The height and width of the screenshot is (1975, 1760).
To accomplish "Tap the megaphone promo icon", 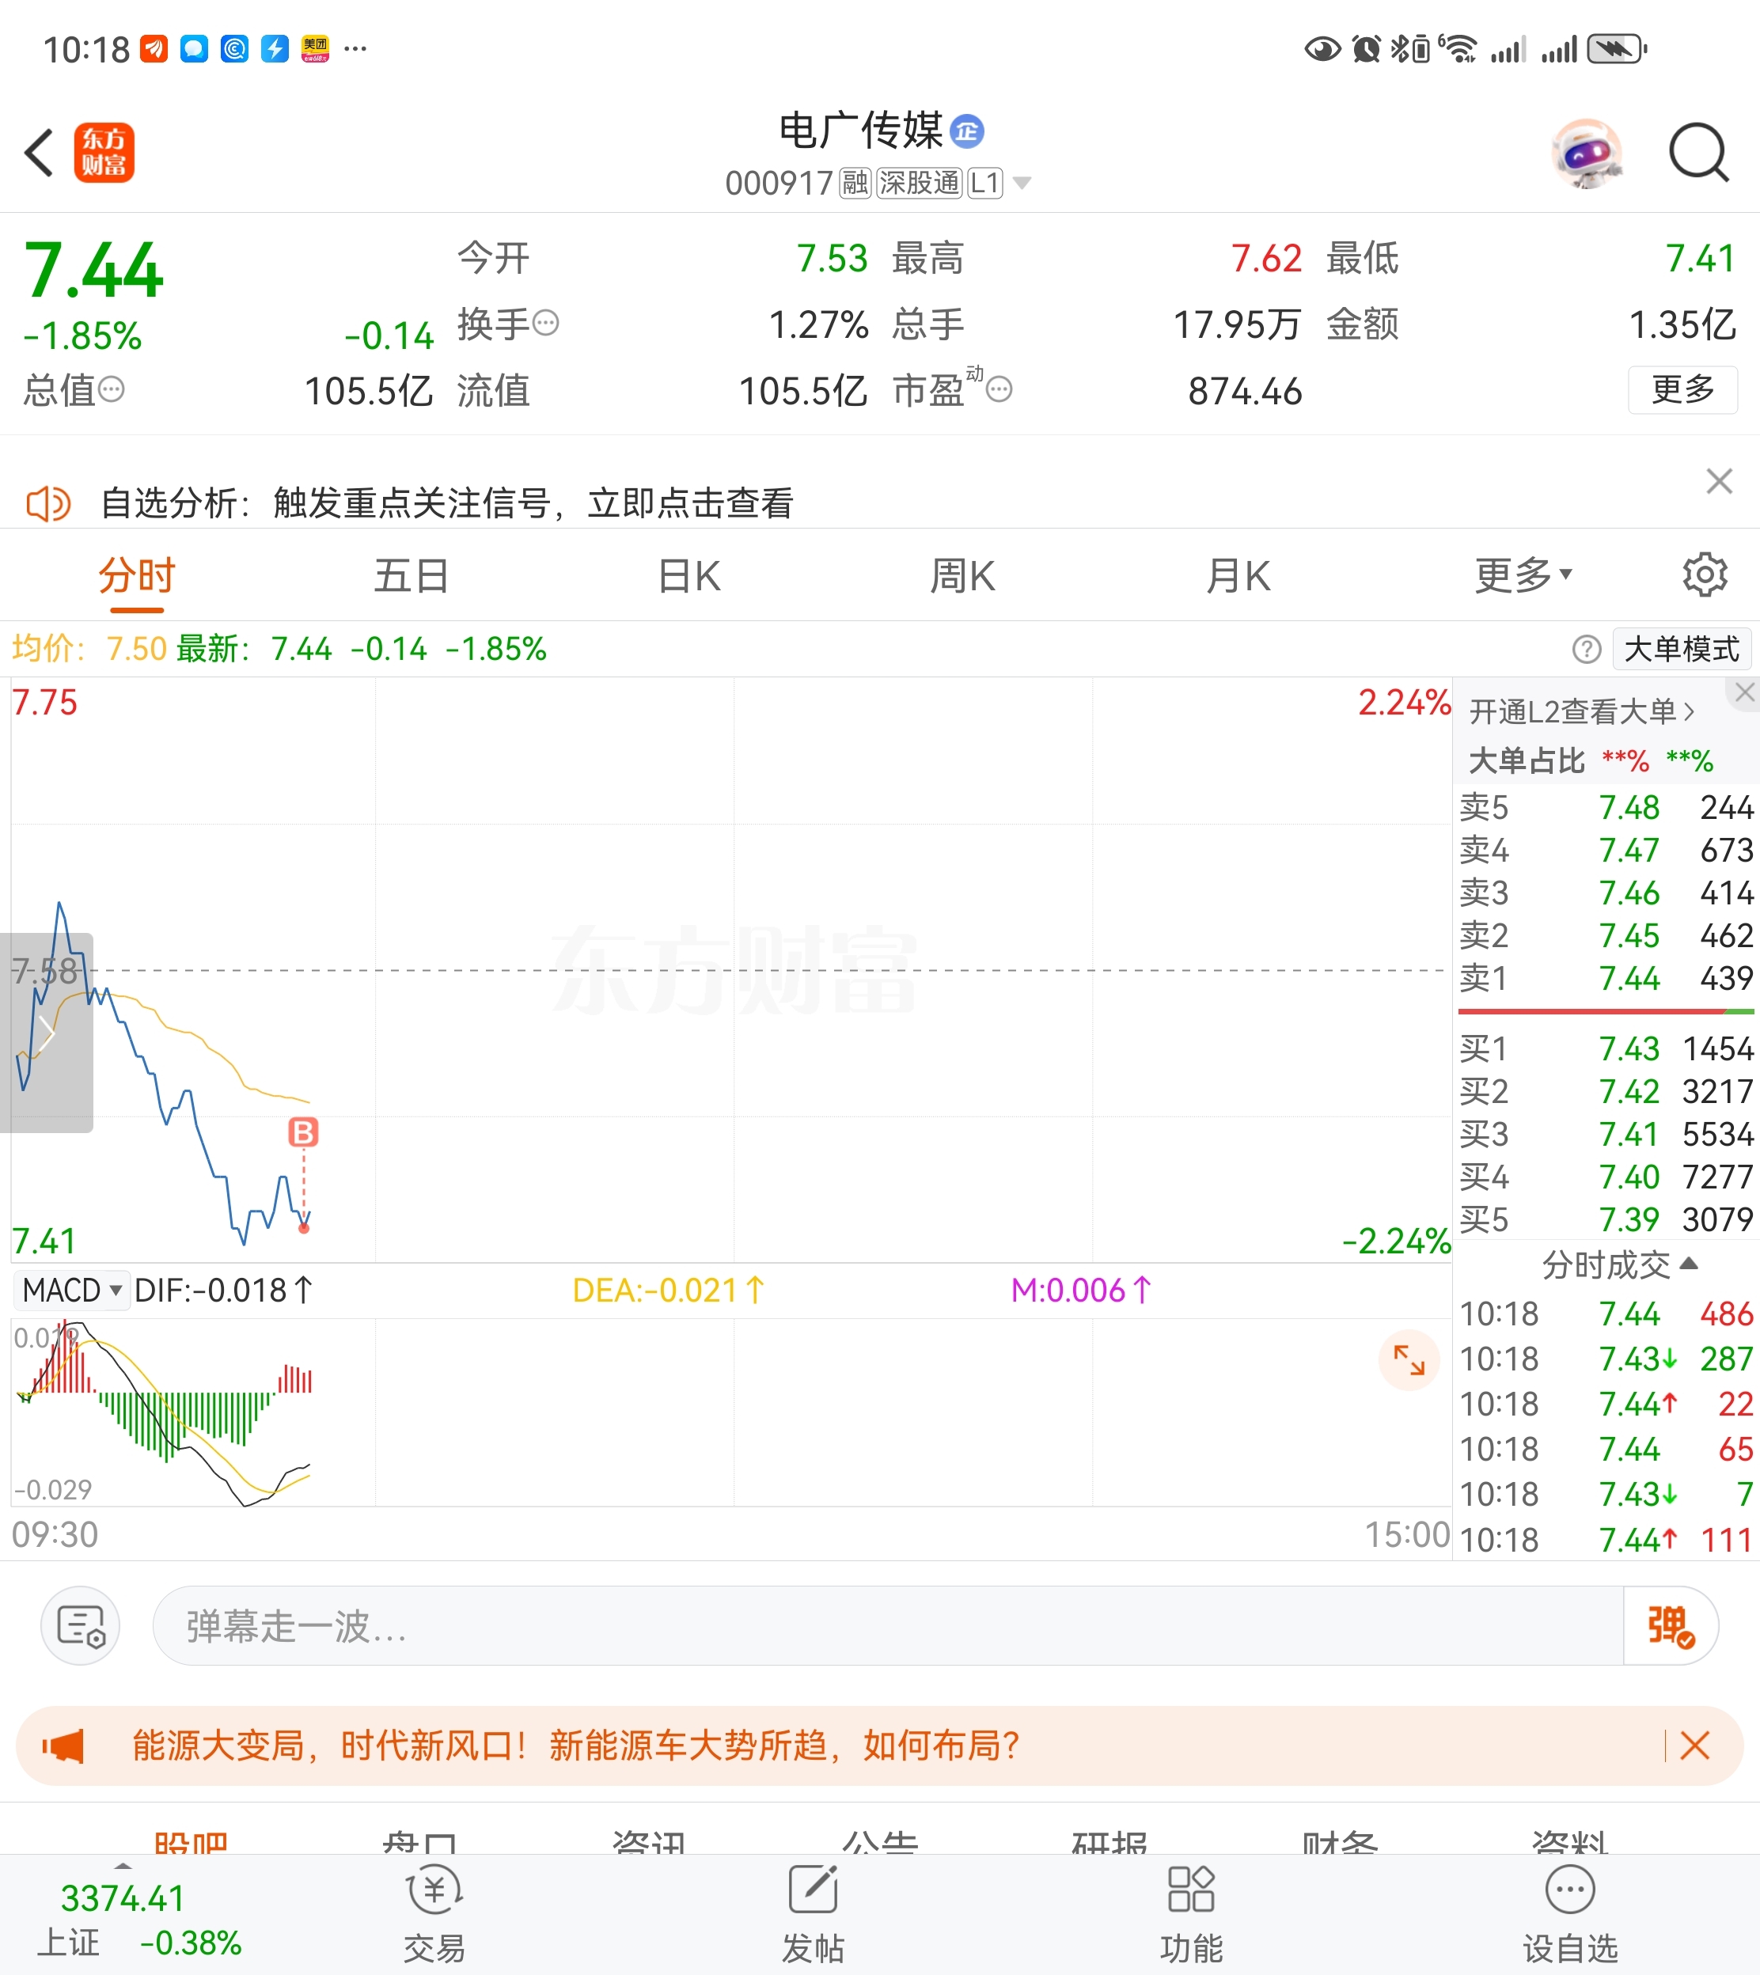I will point(63,1746).
